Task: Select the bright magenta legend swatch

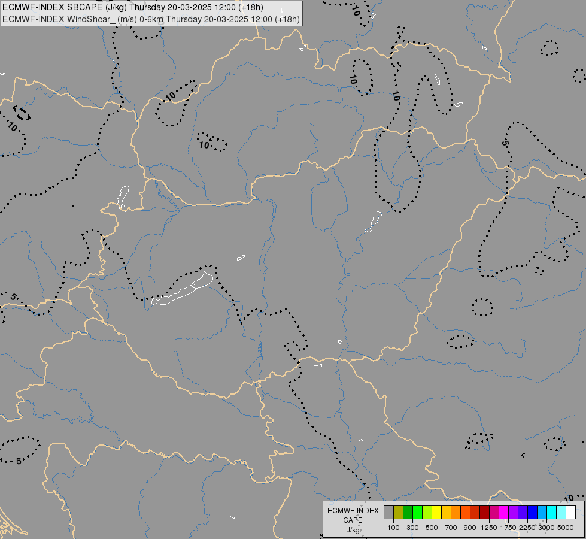Action: [x=504, y=512]
